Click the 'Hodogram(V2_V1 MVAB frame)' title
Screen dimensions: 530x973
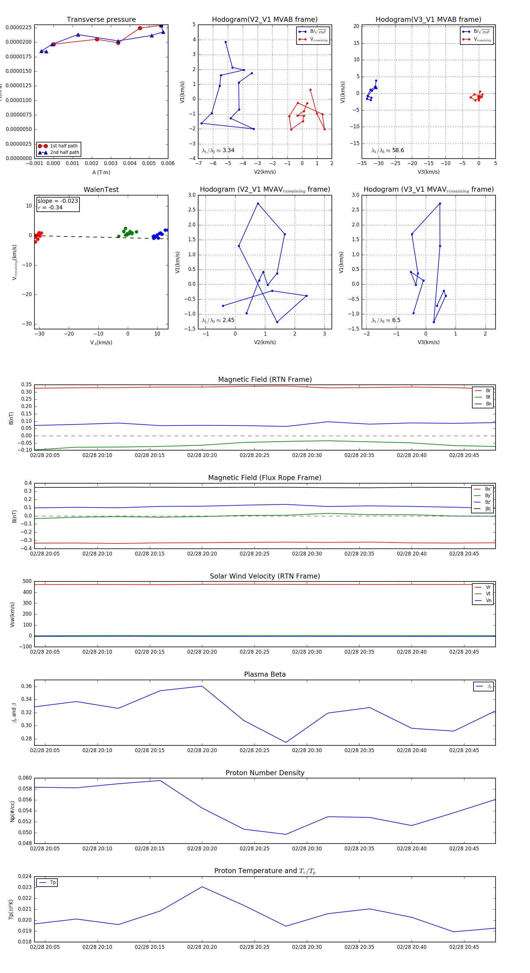[x=265, y=20]
